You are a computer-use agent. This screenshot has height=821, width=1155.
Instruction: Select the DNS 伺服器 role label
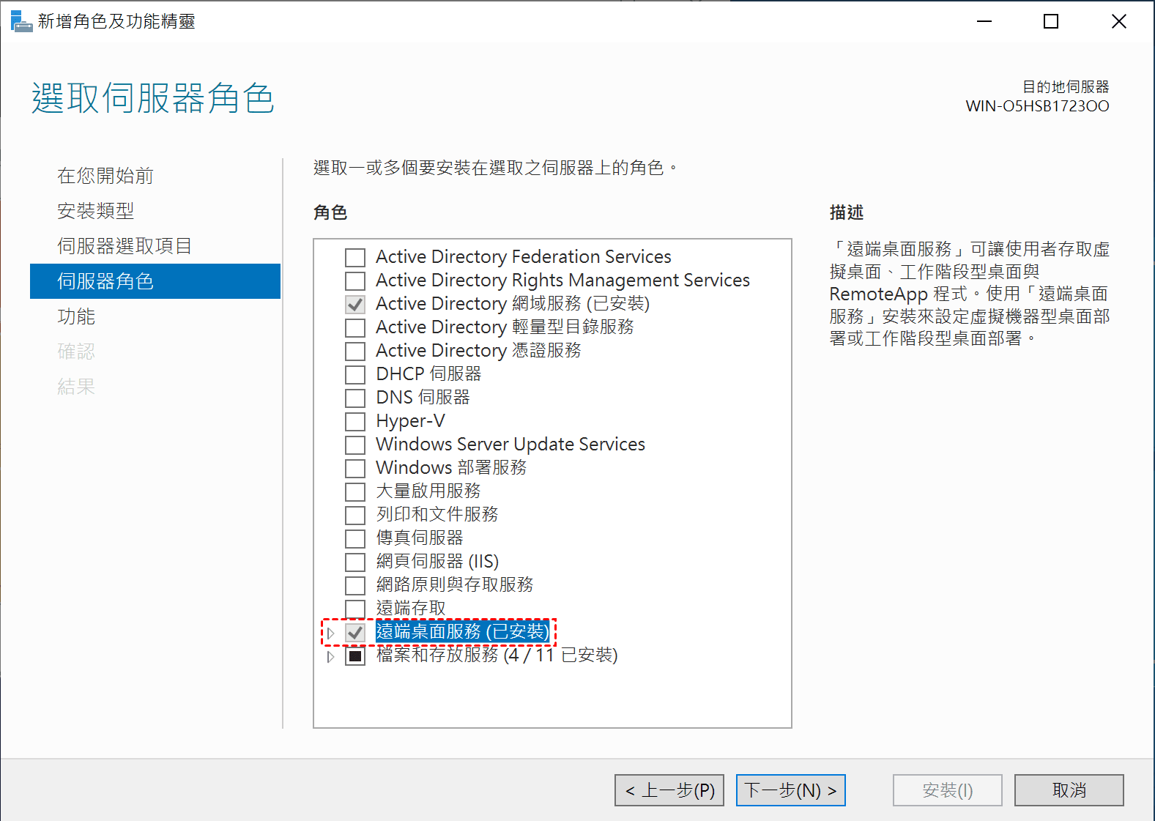coord(423,398)
